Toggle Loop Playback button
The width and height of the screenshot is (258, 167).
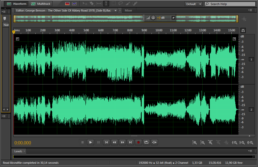pyautogui.click(x=146, y=142)
